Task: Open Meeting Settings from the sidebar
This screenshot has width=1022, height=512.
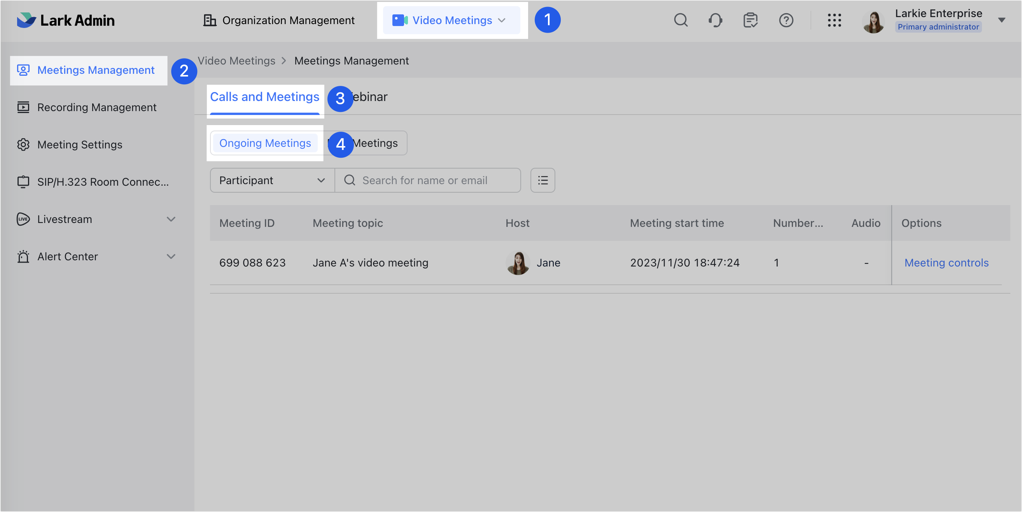Action: (x=80, y=145)
